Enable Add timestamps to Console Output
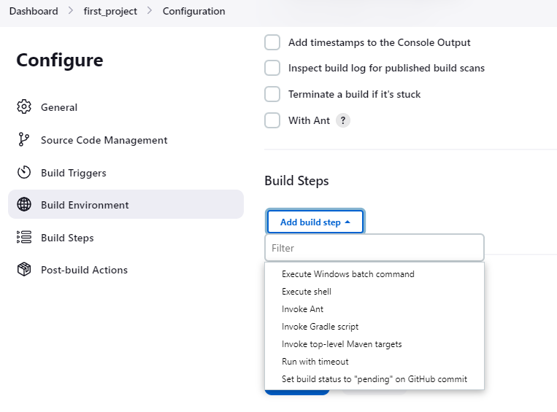557x412 pixels. (272, 42)
